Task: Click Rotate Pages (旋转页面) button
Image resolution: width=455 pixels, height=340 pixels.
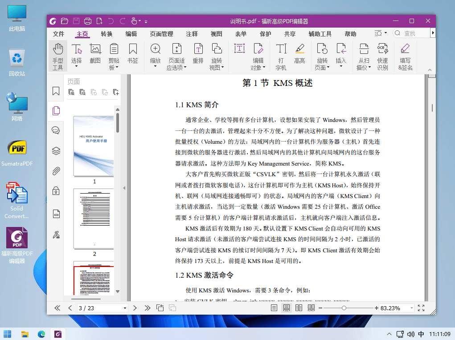Action: pyautogui.click(x=322, y=56)
